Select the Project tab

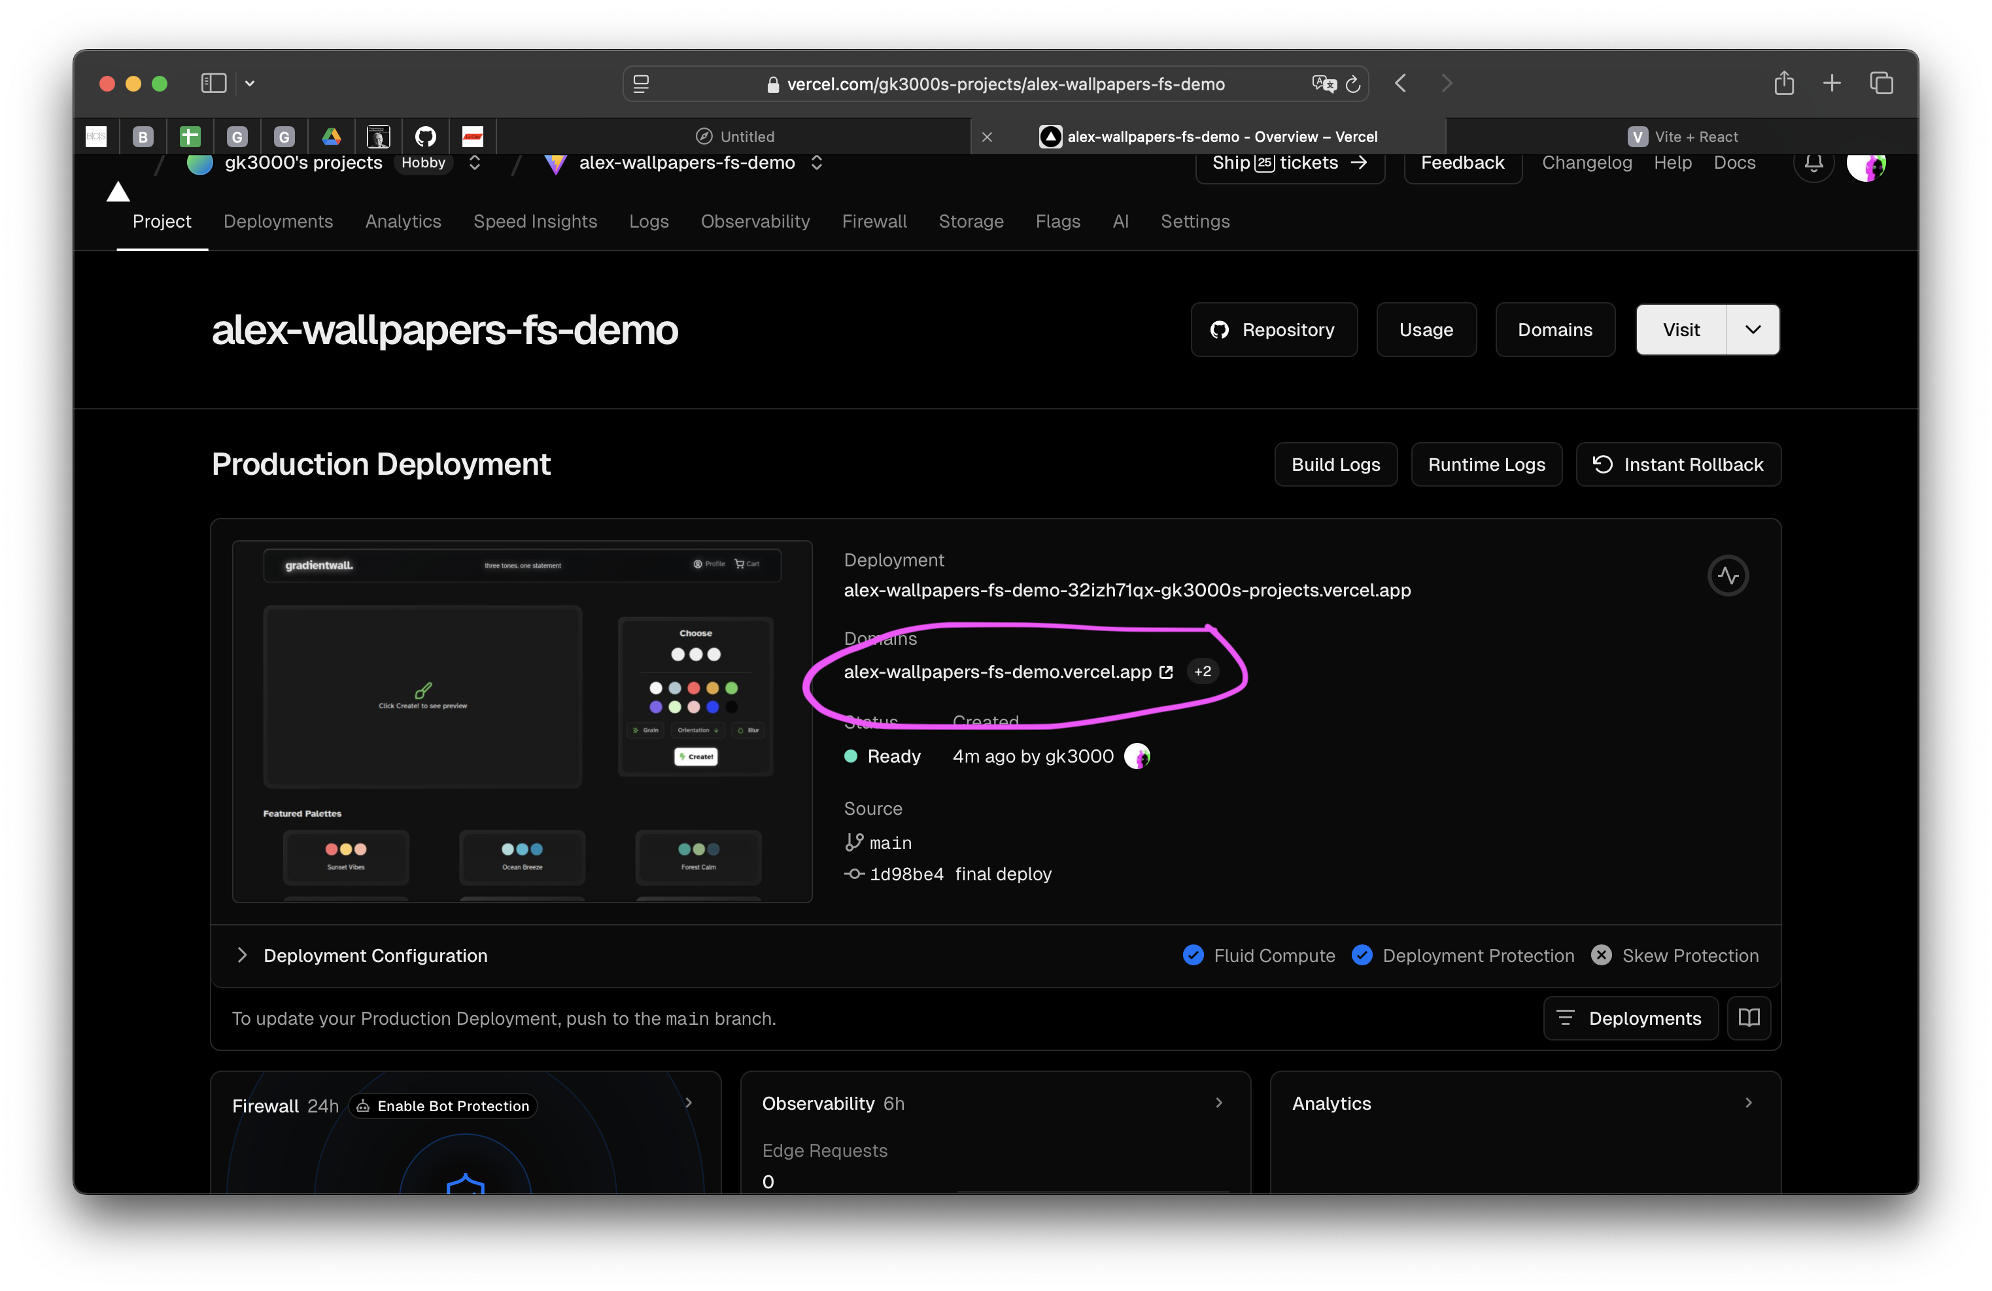(162, 221)
